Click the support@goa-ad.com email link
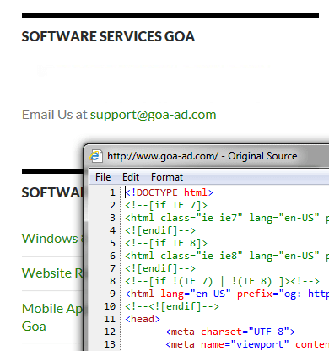The width and height of the screenshot is (329, 351). click(153, 115)
